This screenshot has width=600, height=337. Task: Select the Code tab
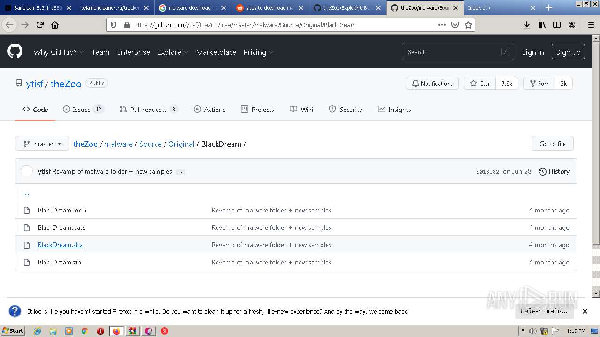click(x=35, y=110)
